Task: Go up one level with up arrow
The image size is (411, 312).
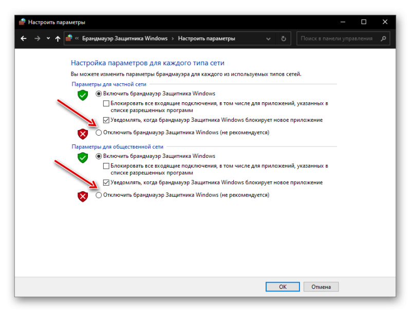Action: [x=58, y=39]
